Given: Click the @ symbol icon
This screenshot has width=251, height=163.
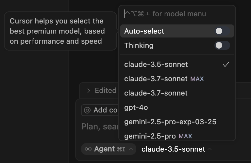Looking at the screenshot, I should [x=87, y=110].
